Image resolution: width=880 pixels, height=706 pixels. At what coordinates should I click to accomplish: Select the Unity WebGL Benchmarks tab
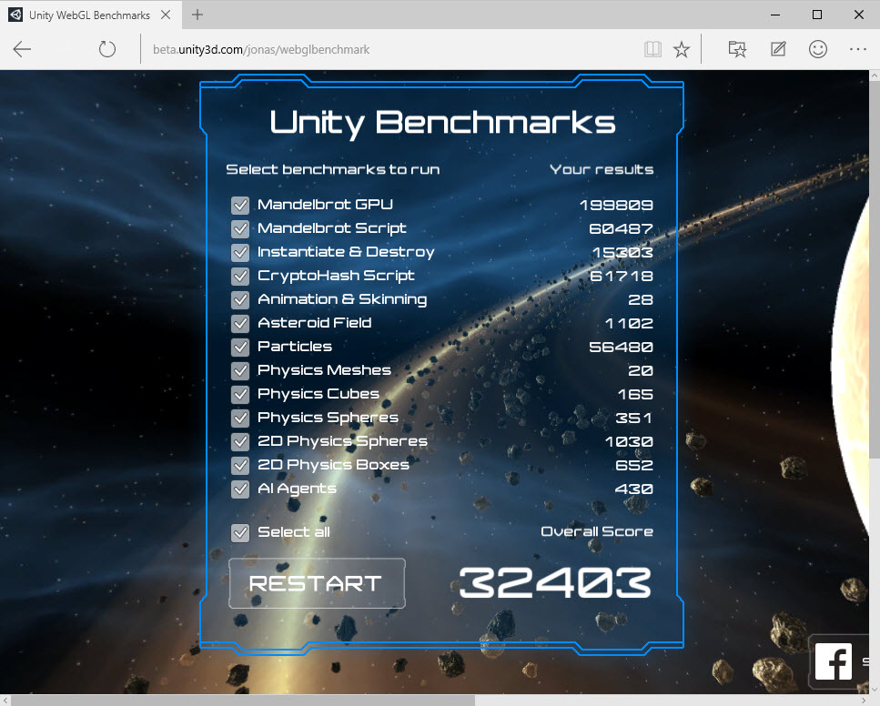pos(90,15)
